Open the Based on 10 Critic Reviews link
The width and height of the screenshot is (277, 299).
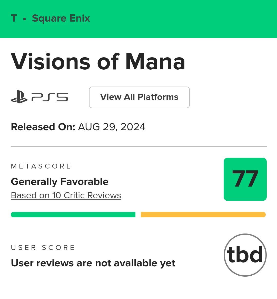click(66, 195)
